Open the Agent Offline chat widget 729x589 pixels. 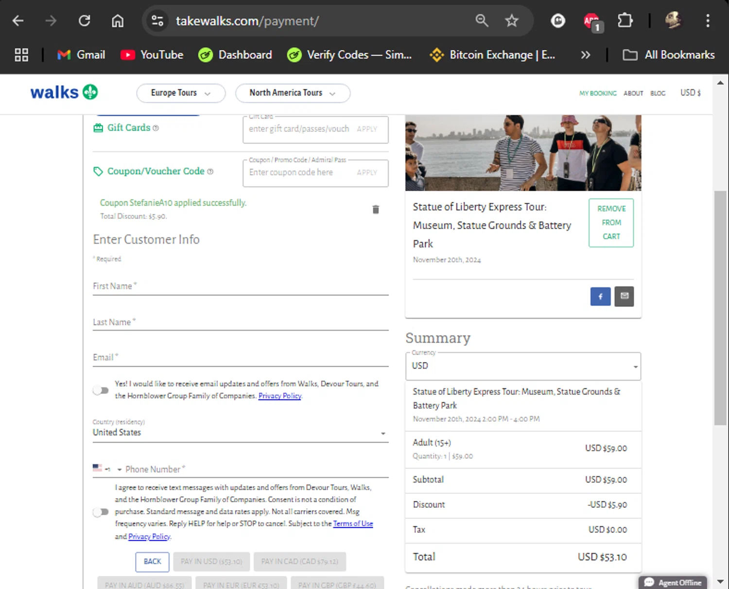[x=673, y=582]
